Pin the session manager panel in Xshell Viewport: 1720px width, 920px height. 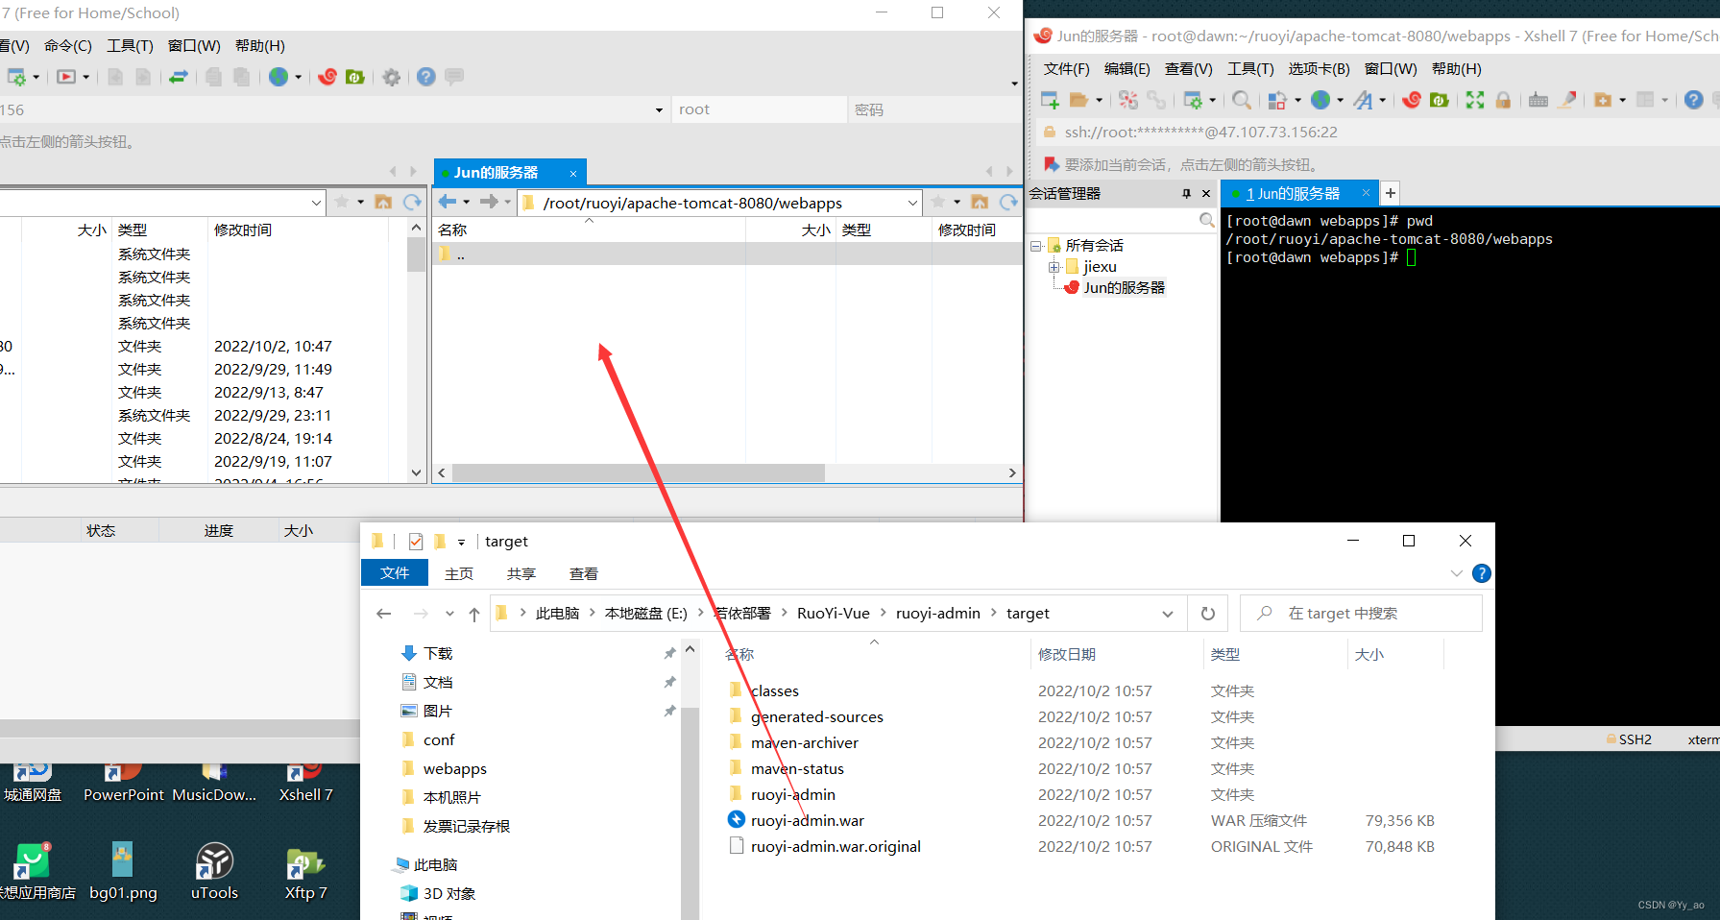click(1186, 193)
